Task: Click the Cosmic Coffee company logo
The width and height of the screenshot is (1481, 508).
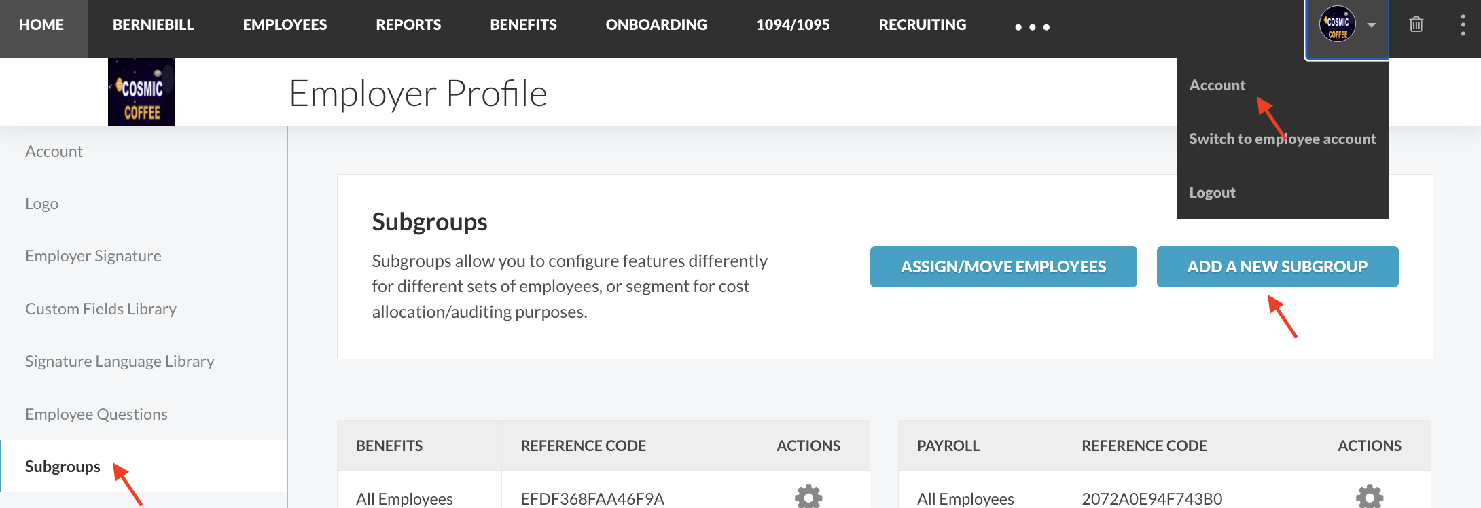Action: pos(141,92)
